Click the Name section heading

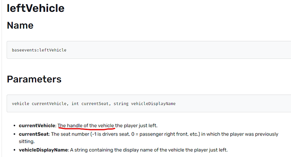coord(20,25)
